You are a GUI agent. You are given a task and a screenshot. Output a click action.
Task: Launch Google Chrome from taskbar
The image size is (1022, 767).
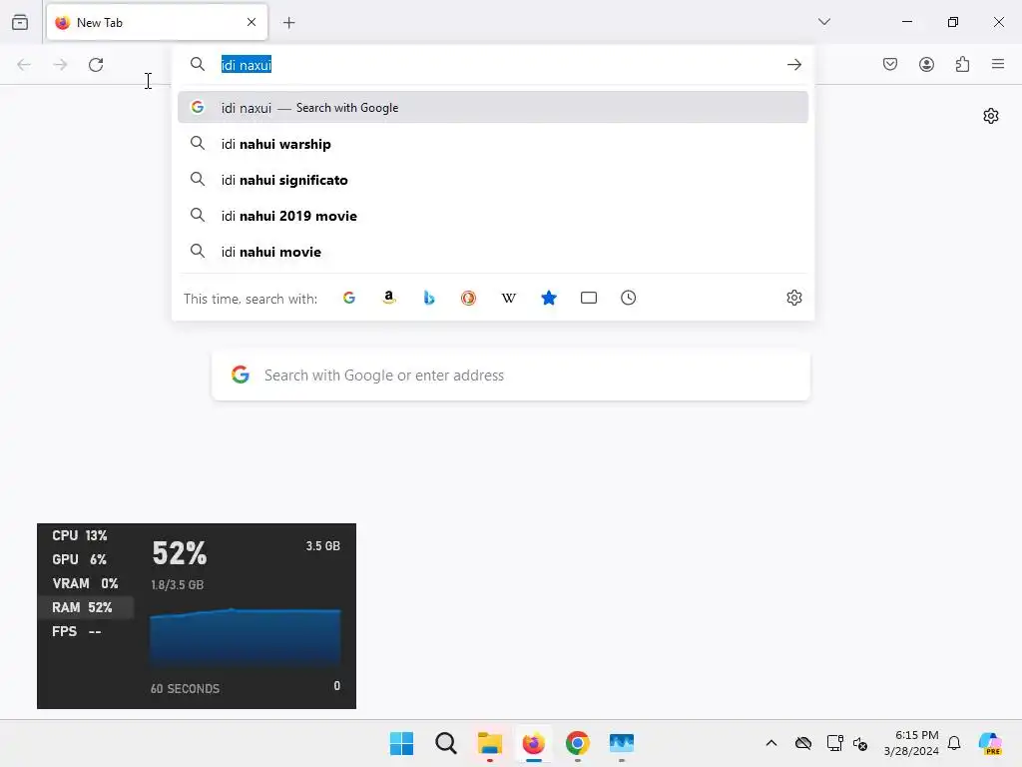(578, 743)
